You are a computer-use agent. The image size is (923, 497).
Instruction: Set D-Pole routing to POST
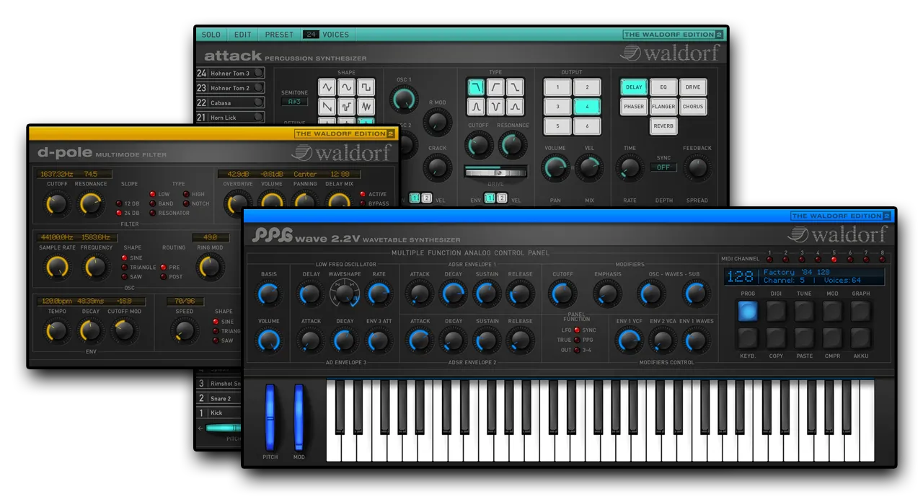pos(164,276)
